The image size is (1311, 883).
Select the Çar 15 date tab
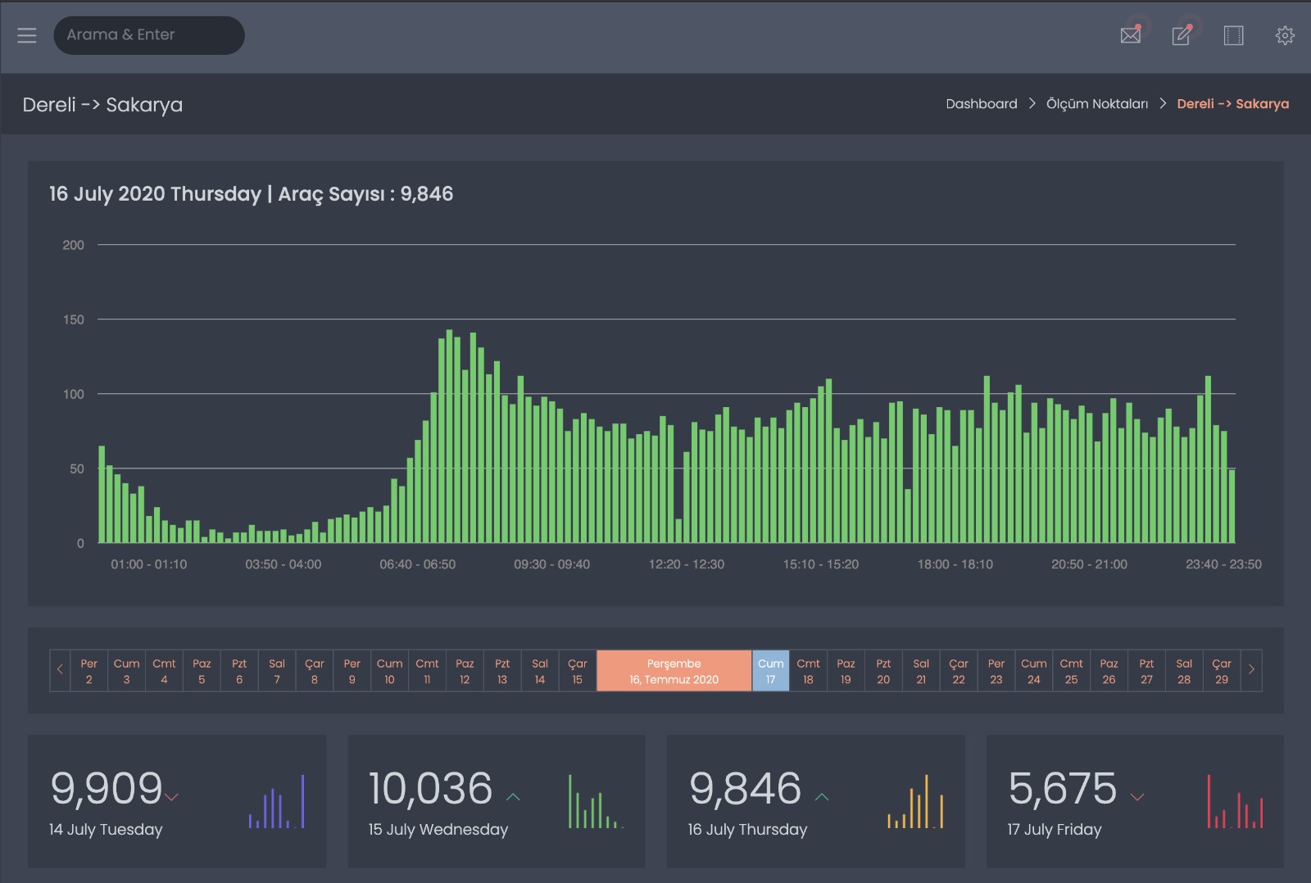click(x=577, y=671)
